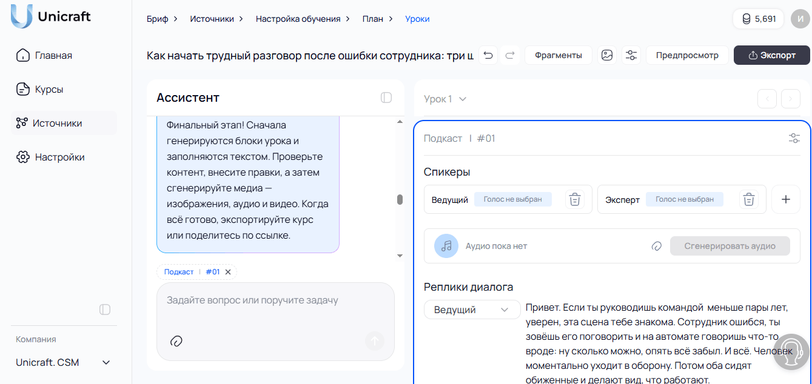Collapse the left sidebar icon

tap(105, 310)
